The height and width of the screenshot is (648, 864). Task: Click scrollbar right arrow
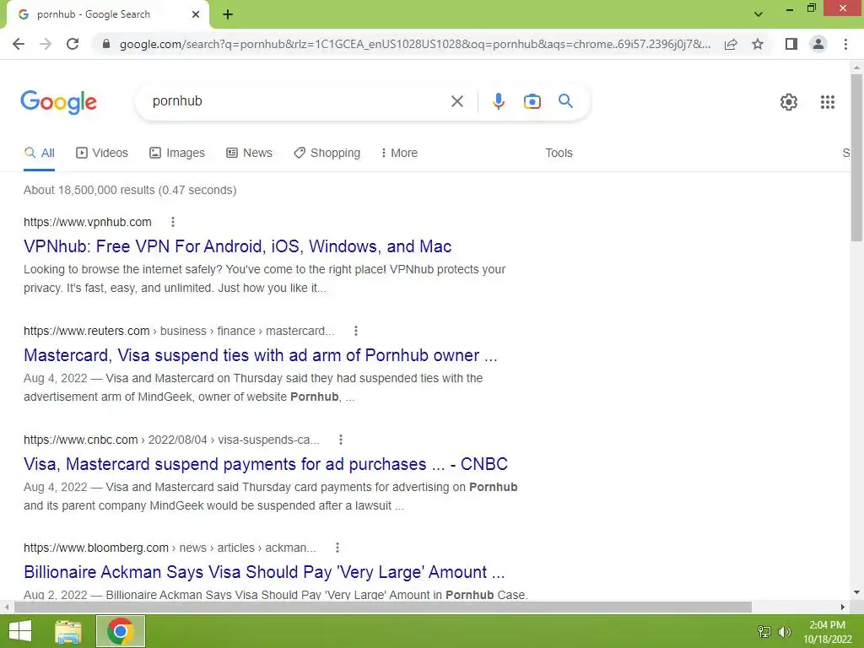point(843,607)
